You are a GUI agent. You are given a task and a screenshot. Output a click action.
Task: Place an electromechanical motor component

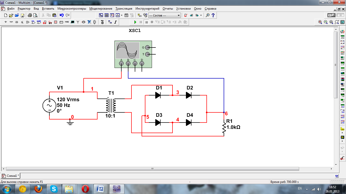[x=84, y=22]
